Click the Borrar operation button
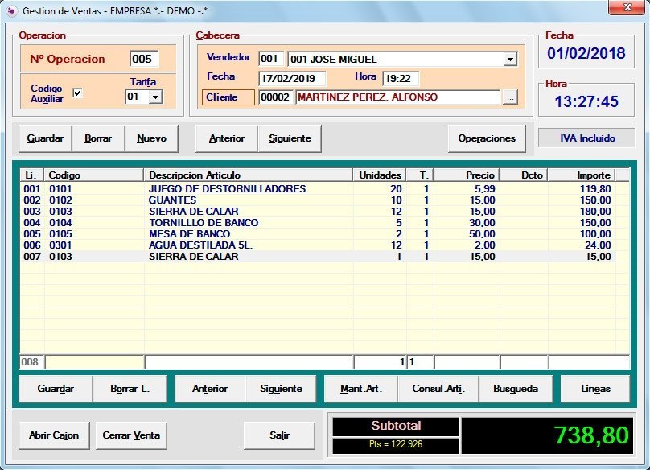Screen dimensions: 650x470 click(98, 138)
